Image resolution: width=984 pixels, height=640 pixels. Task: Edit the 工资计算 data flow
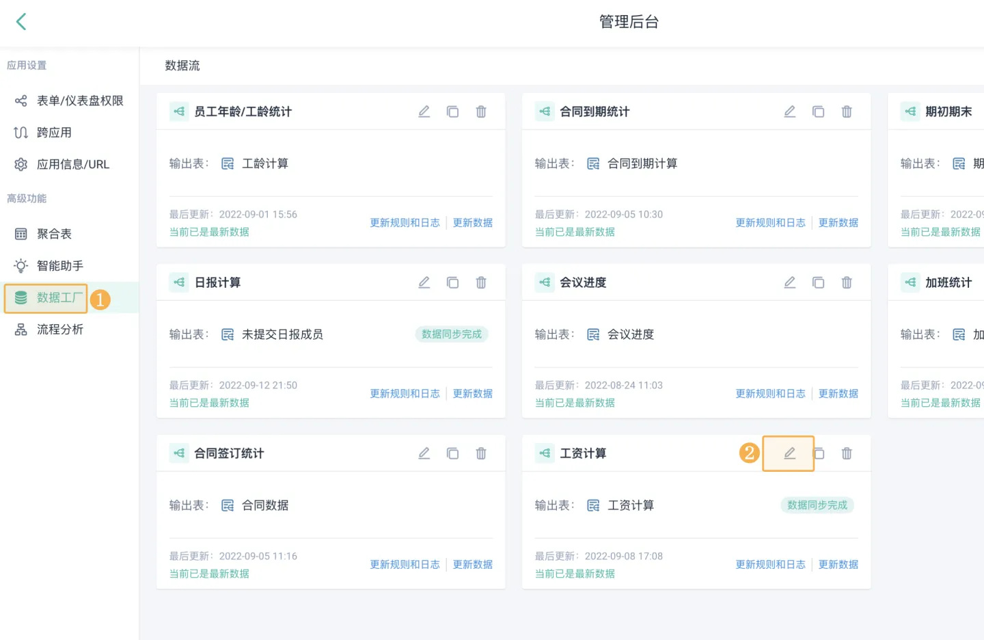click(x=790, y=453)
